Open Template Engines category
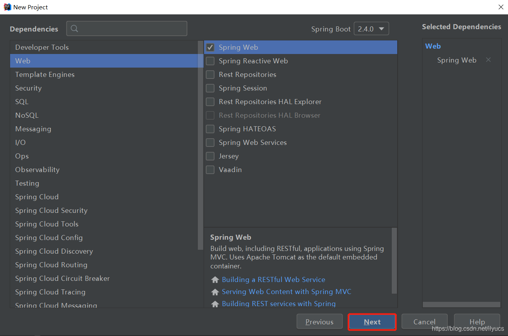 pos(104,75)
